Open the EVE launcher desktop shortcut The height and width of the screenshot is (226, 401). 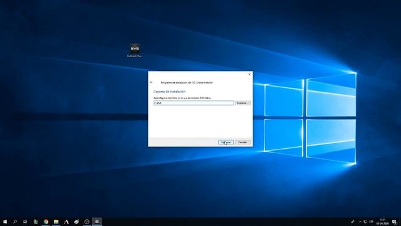135,50
